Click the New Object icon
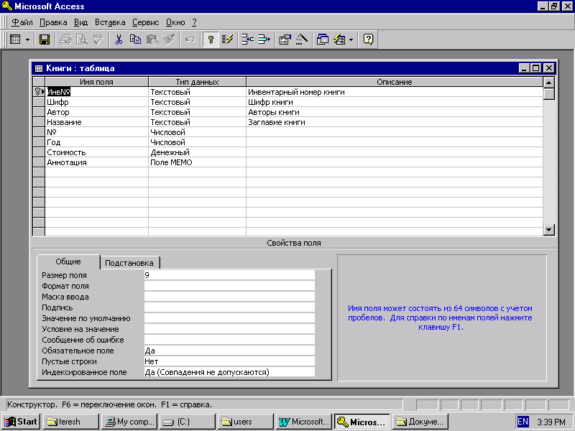 339,40
